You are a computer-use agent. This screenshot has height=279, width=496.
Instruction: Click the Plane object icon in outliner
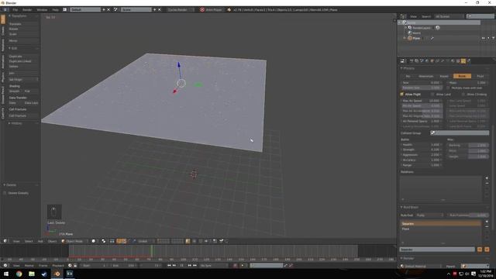(410, 38)
